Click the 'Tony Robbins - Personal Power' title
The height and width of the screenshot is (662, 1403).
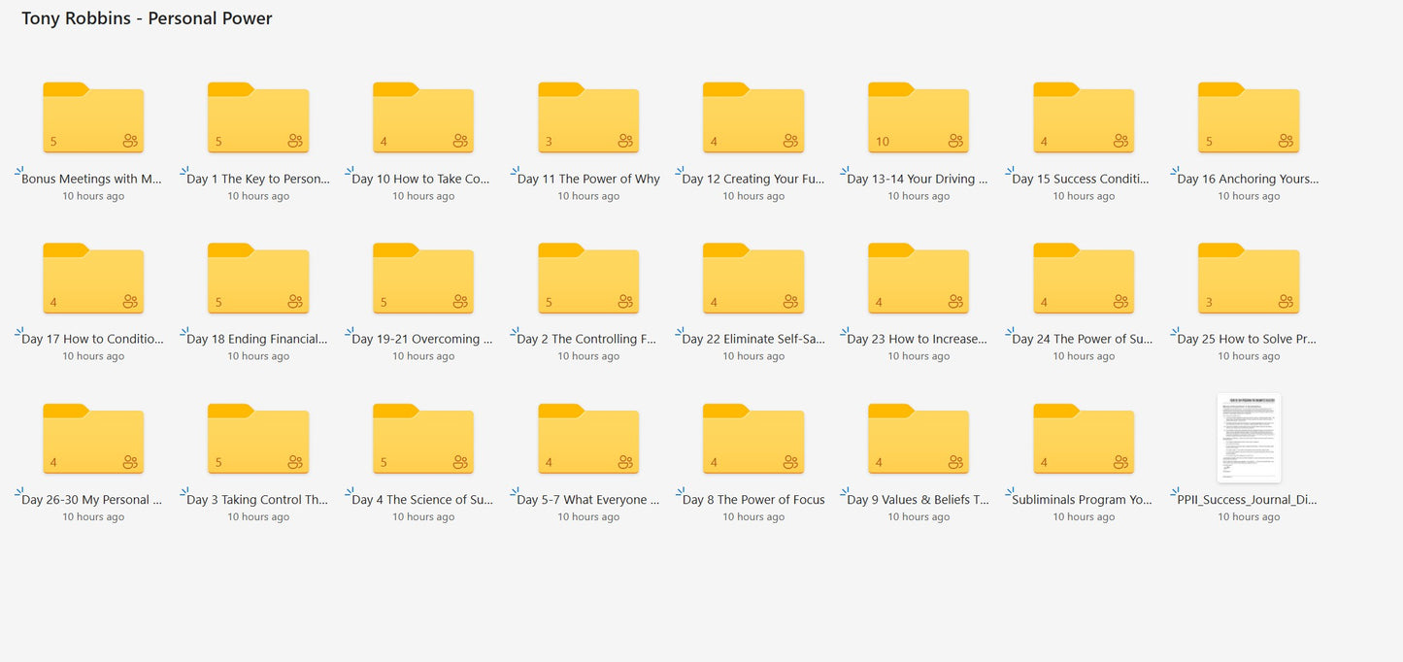pyautogui.click(x=147, y=18)
